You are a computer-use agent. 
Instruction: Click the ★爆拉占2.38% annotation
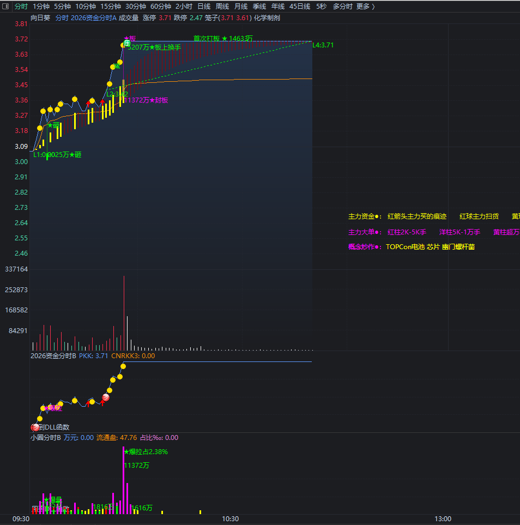click(146, 451)
